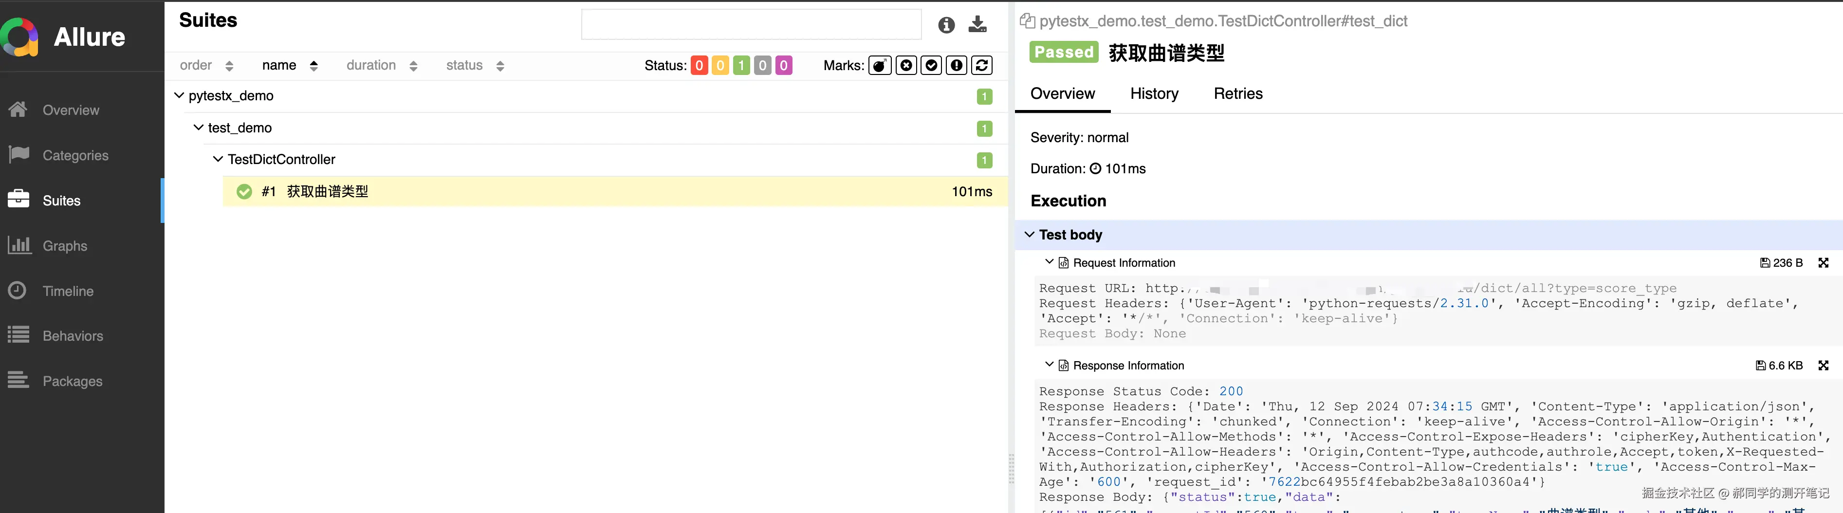
Task: Expand Request Information to fullscreen
Action: coord(1824,263)
